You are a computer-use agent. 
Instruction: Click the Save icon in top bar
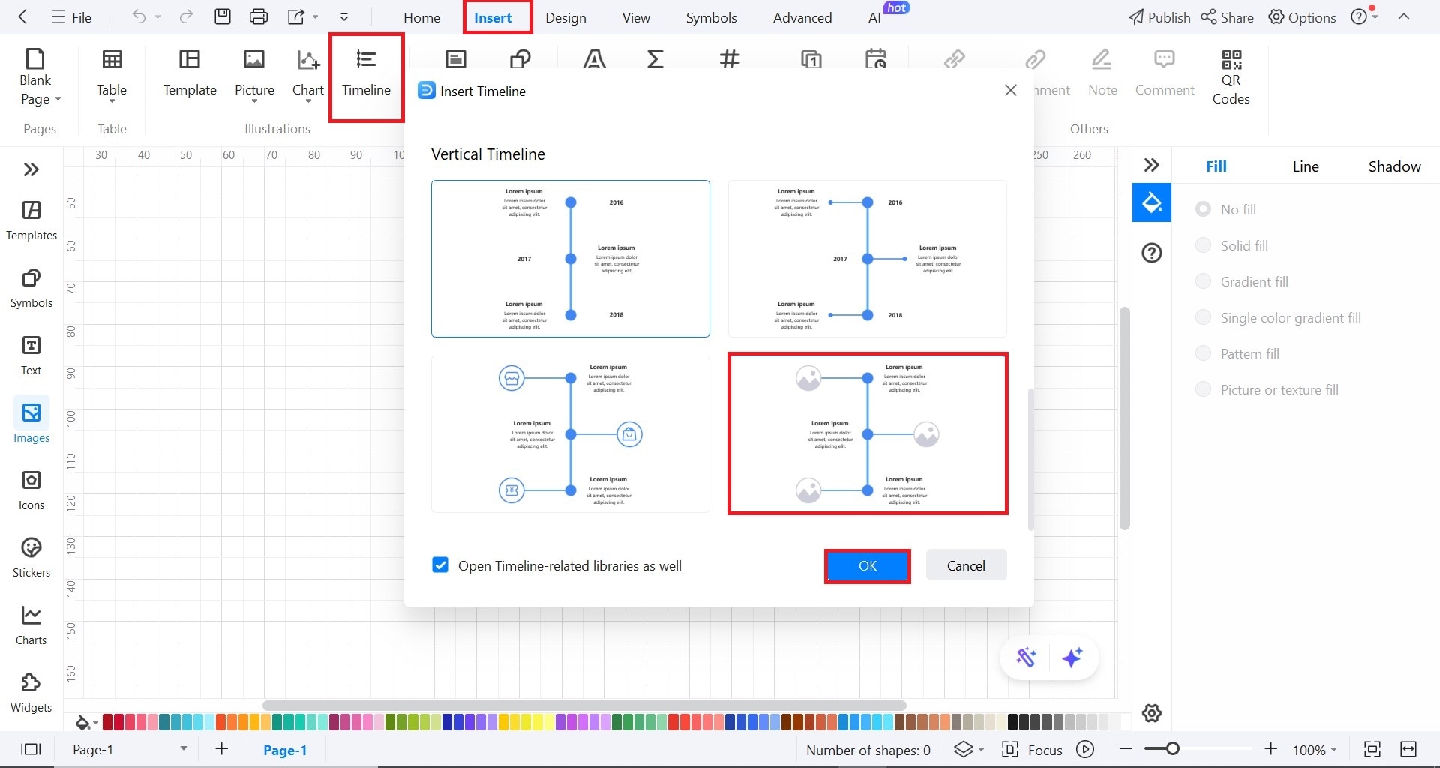click(223, 16)
